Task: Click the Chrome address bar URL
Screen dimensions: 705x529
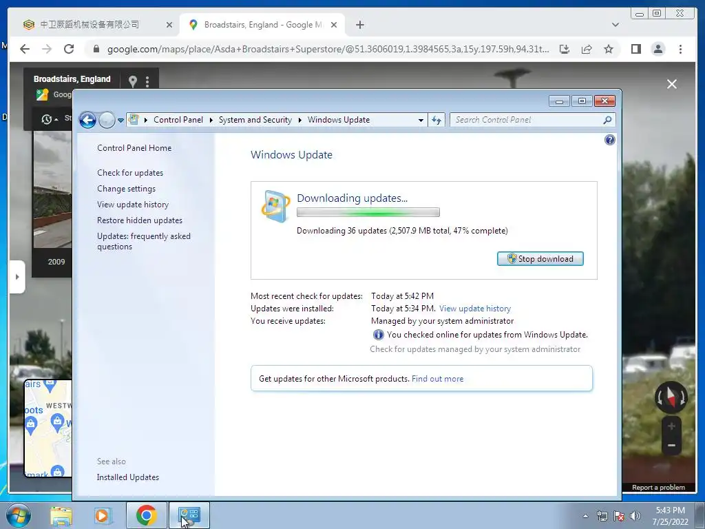Action: point(328,49)
